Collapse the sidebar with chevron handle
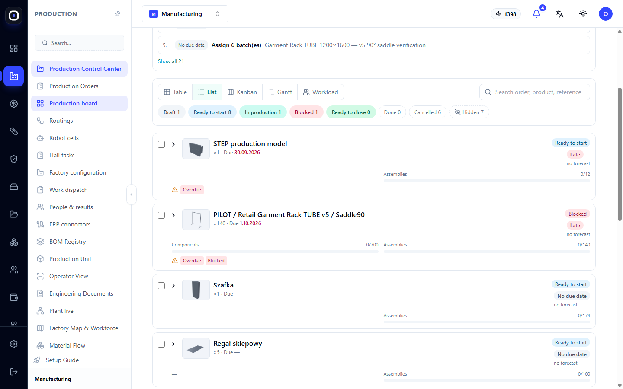This screenshot has height=389, width=623. pos(132,194)
